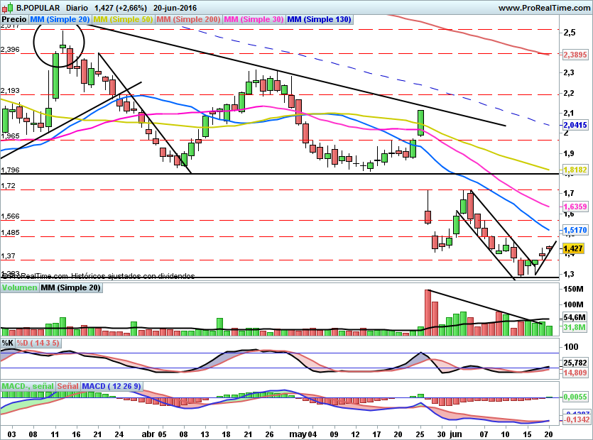
Task: Open the MM (Simple 200) label
Action: (188, 19)
